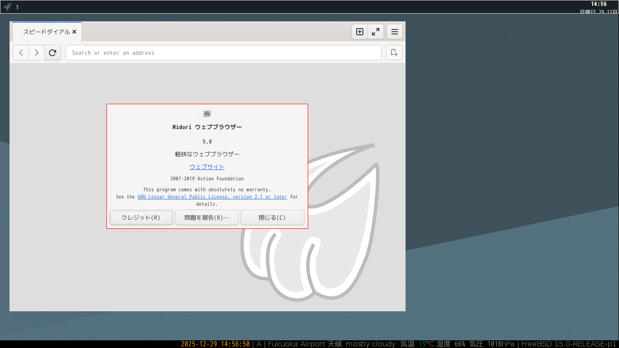Click the 2007-2019 Astian Foundation copyright text

pos(207,179)
